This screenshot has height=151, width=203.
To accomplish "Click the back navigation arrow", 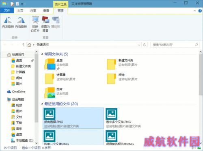I will pyautogui.click(x=5, y=45).
